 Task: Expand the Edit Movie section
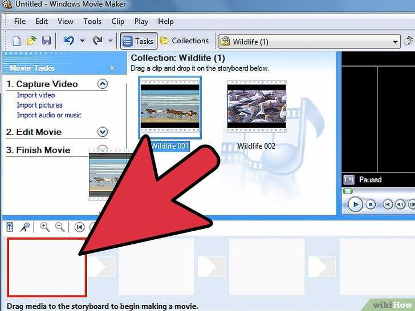(103, 132)
